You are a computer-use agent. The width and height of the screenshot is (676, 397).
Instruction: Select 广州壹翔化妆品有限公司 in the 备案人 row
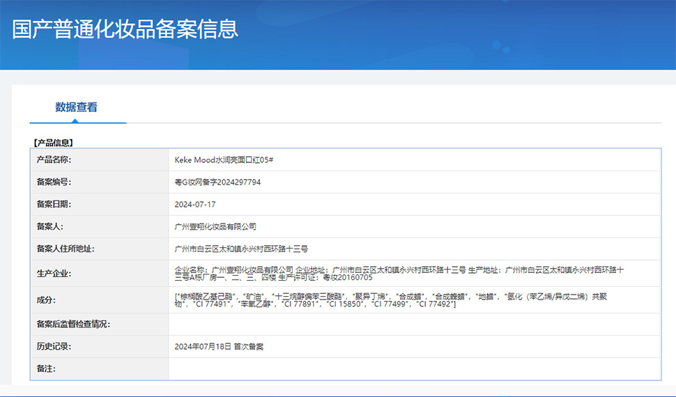click(x=215, y=227)
